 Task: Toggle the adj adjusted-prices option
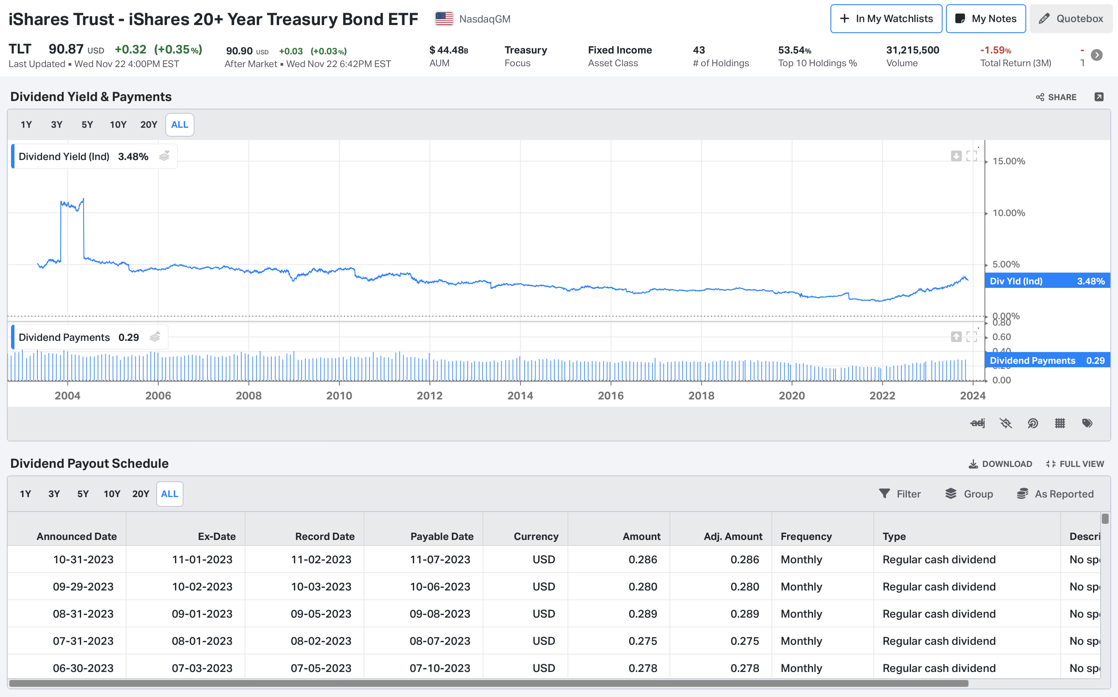978,423
